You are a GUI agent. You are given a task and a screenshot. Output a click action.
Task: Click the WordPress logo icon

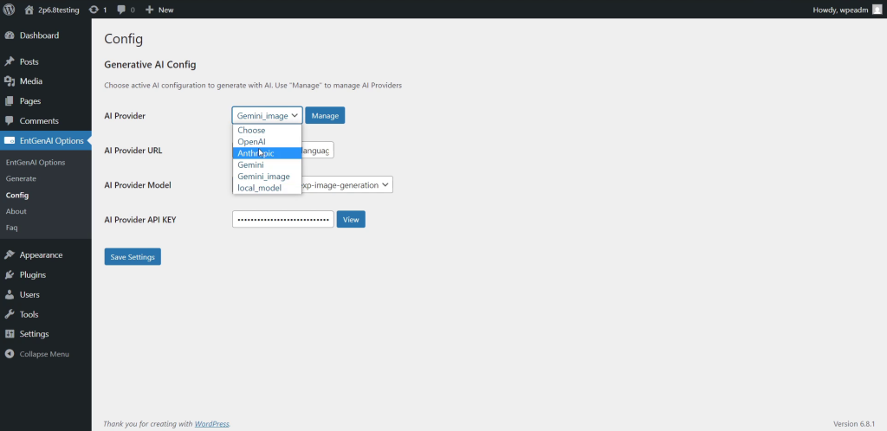point(9,10)
